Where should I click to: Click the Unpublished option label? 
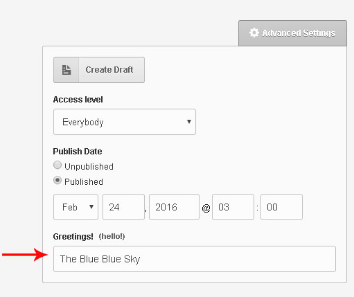(x=89, y=166)
